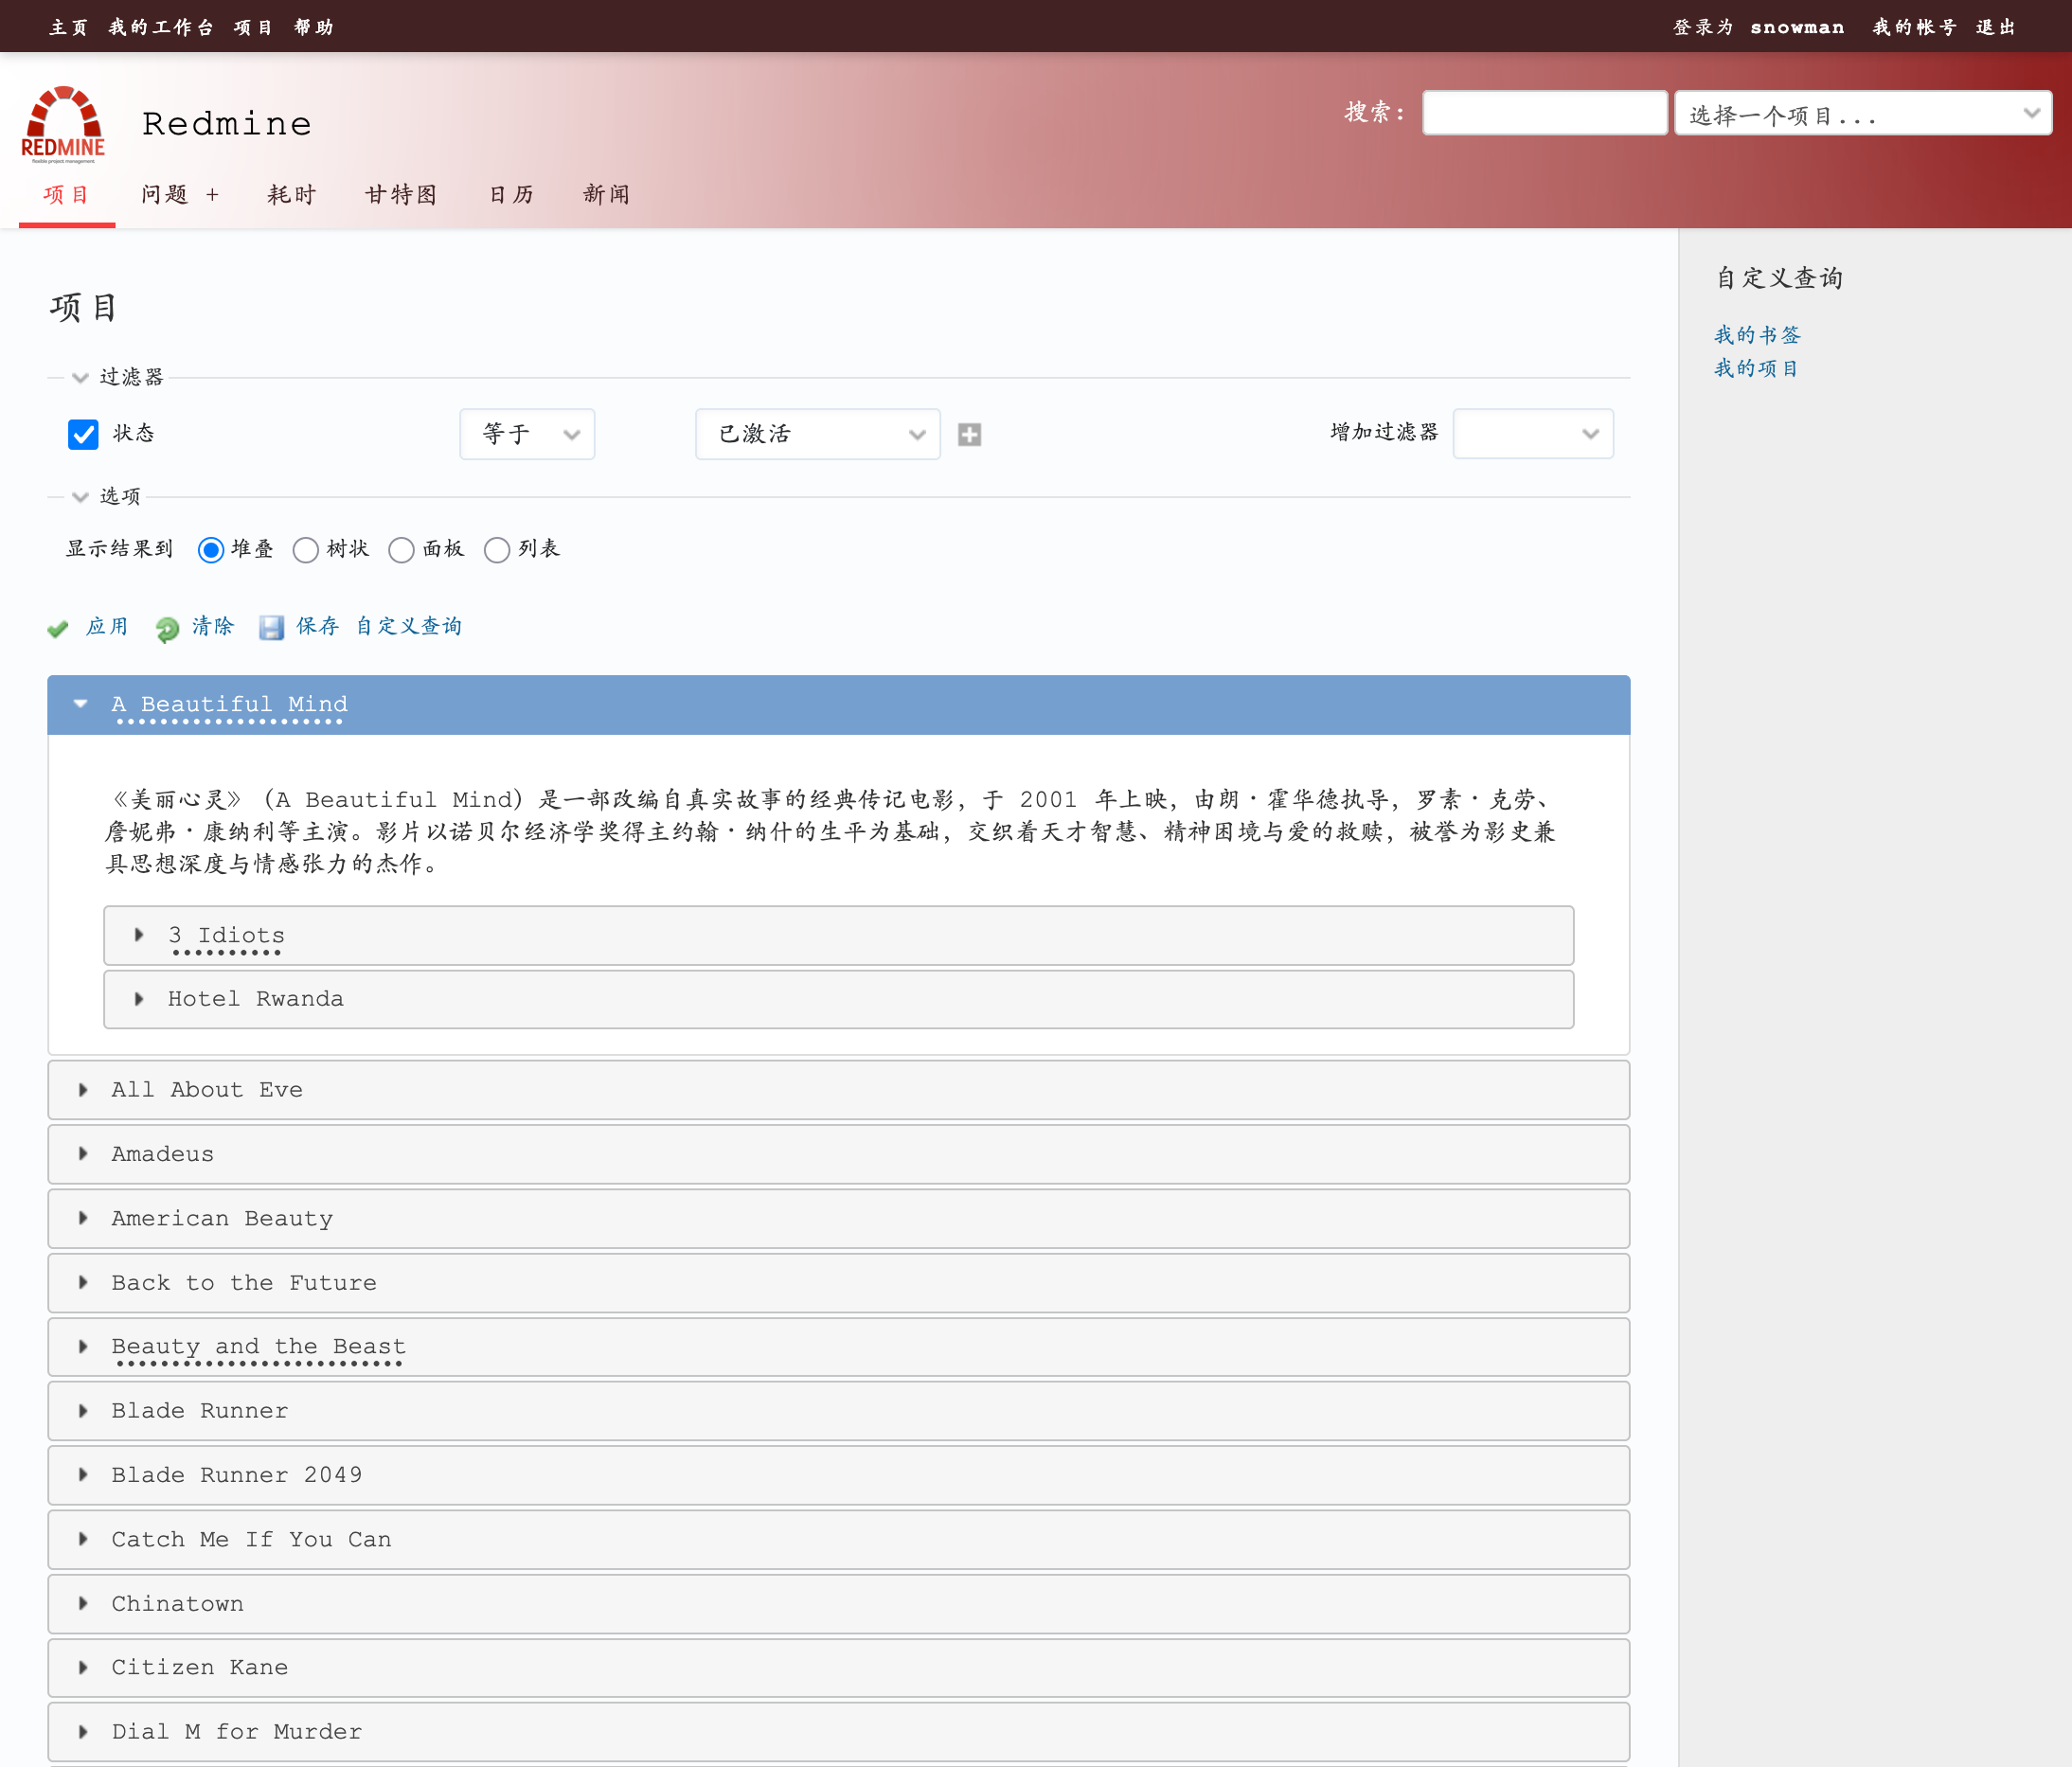The height and width of the screenshot is (1767, 2072).
Task: Switch to the 日历 tab
Action: [511, 195]
